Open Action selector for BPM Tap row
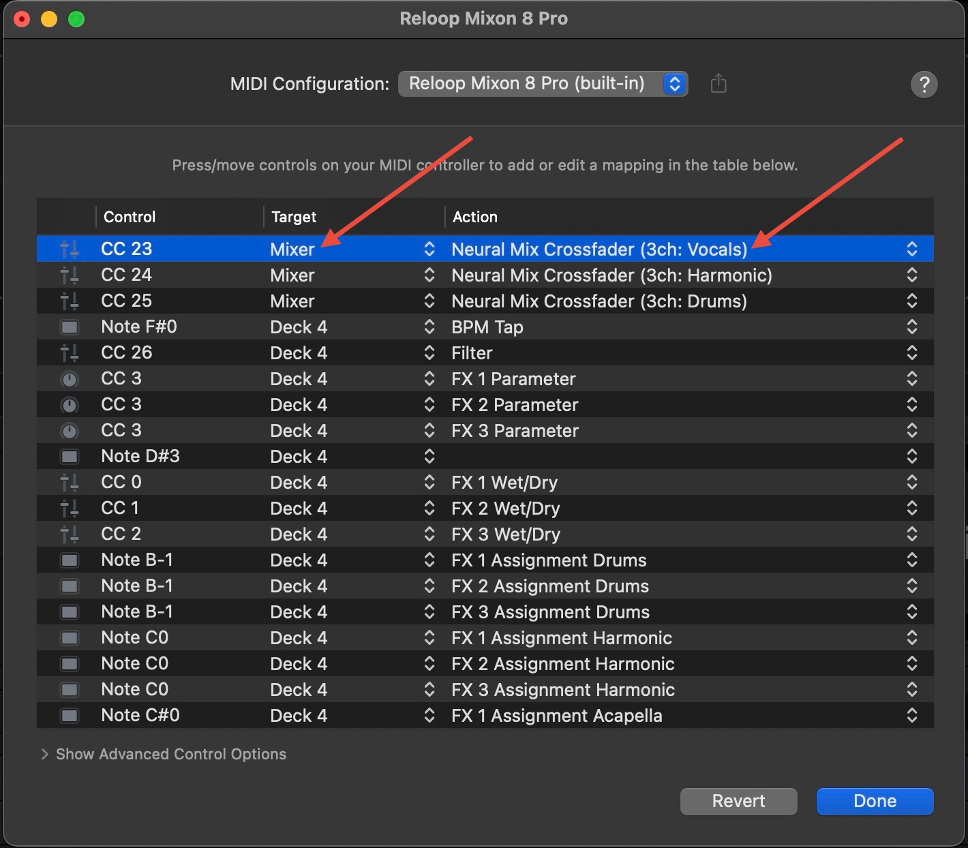The height and width of the screenshot is (848, 968). coord(911,327)
